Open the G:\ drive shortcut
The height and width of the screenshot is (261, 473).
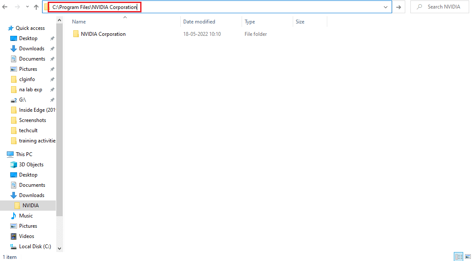(22, 100)
